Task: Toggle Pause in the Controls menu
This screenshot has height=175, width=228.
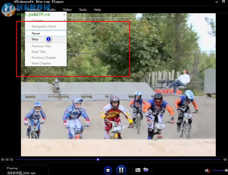Action: [x=36, y=33]
